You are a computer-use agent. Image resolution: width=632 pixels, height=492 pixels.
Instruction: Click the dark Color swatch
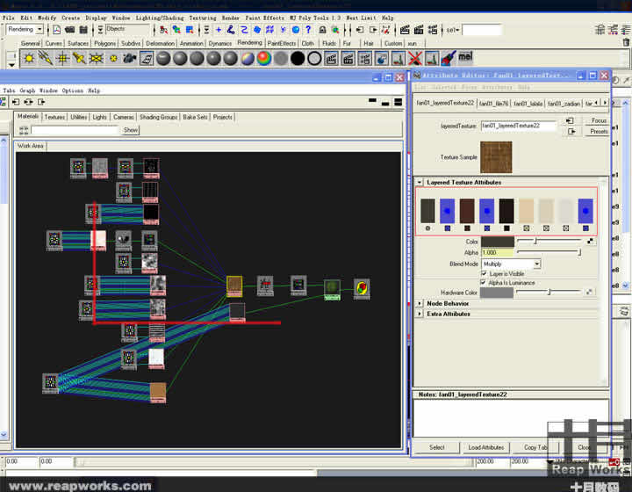(x=497, y=241)
